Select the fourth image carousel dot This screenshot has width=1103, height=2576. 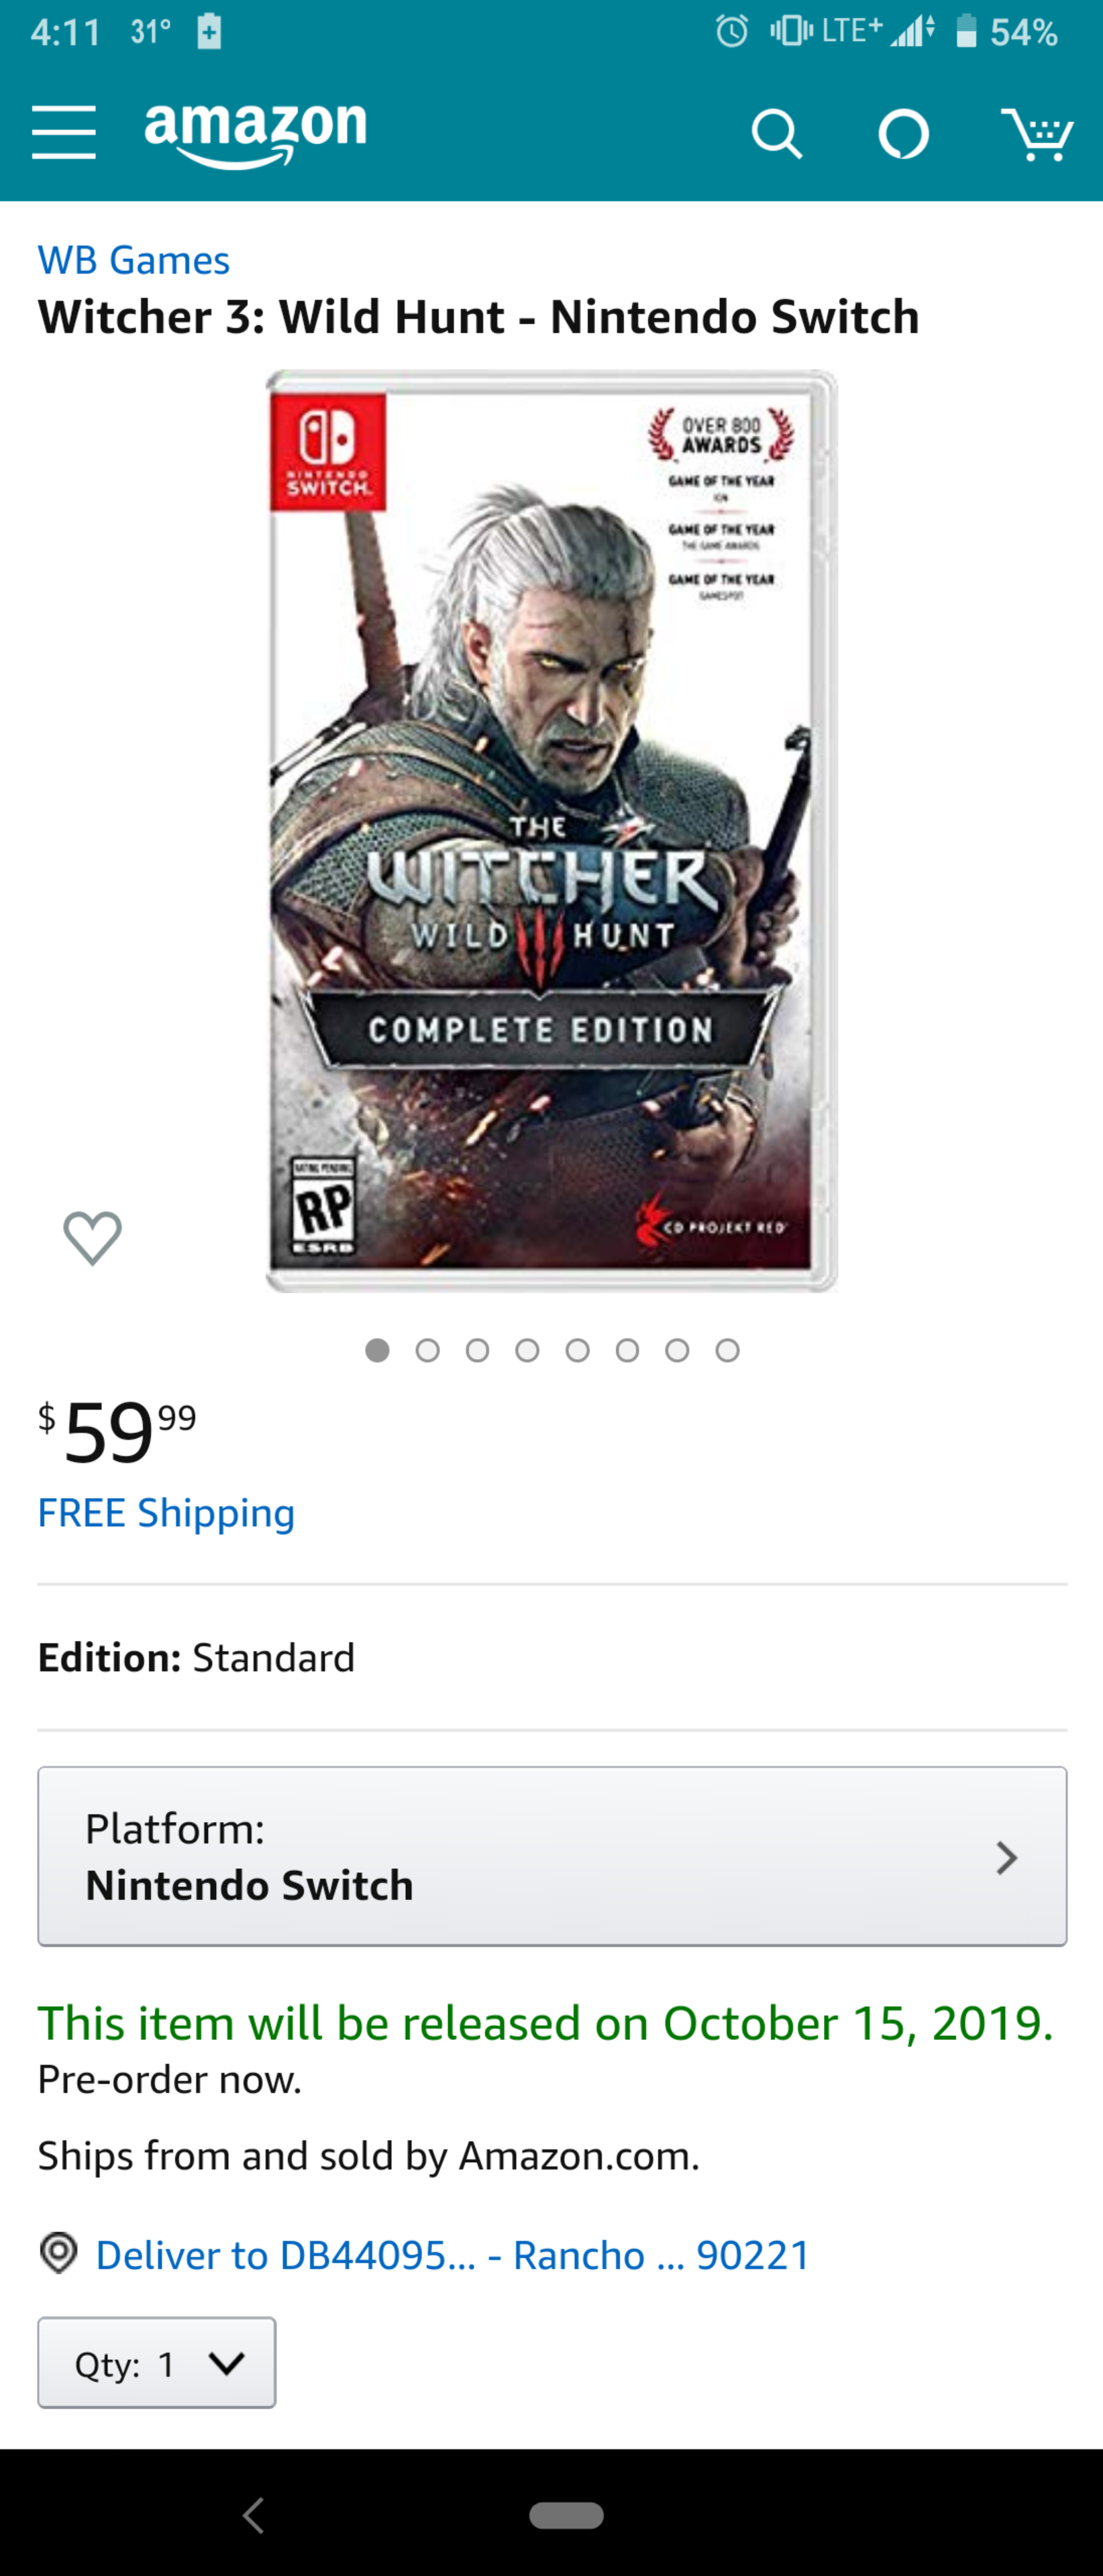click(528, 1351)
